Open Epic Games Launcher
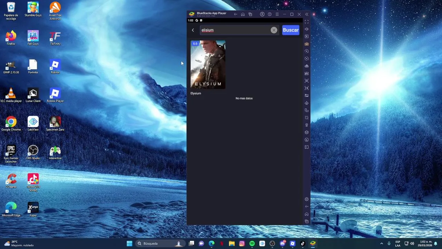442x249 pixels. coord(11,154)
